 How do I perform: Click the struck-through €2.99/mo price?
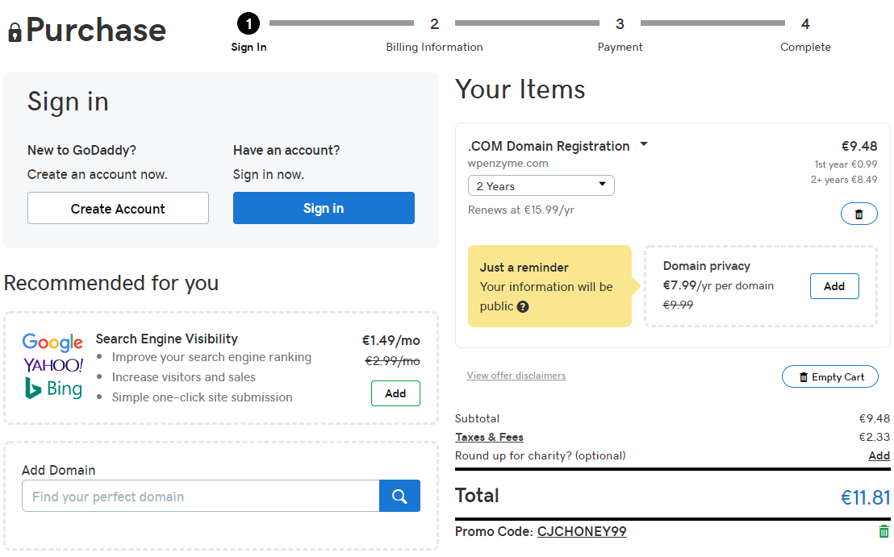(x=392, y=361)
